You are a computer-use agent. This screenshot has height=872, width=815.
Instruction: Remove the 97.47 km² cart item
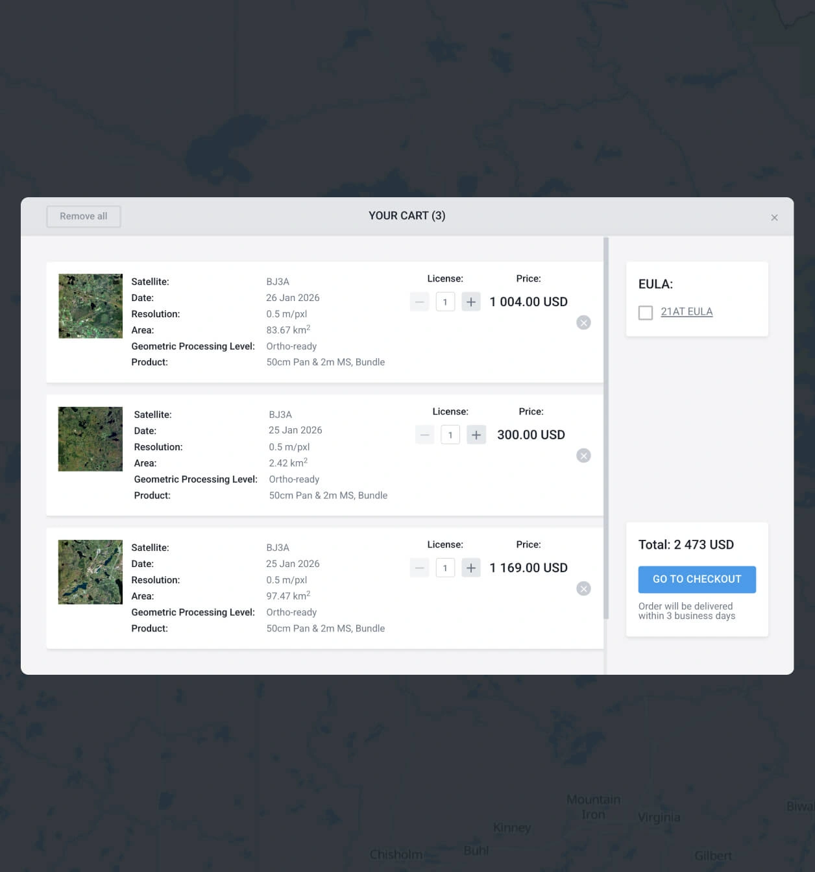(x=583, y=588)
